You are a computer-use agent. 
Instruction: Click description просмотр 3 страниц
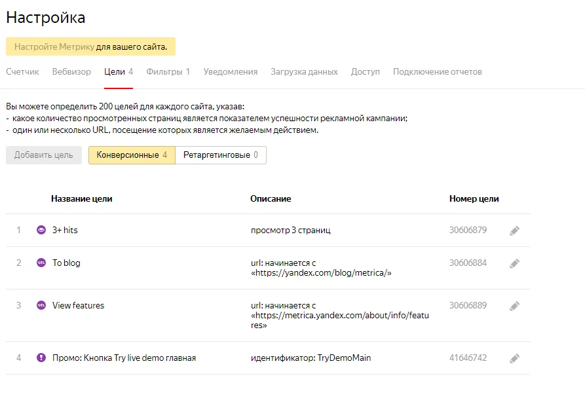pos(291,230)
